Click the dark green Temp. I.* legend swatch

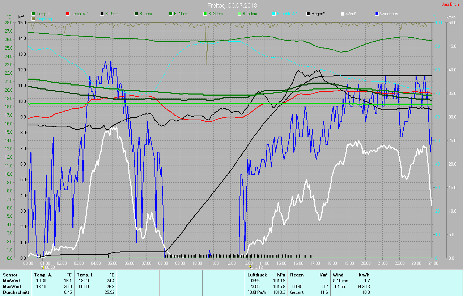(34, 14)
